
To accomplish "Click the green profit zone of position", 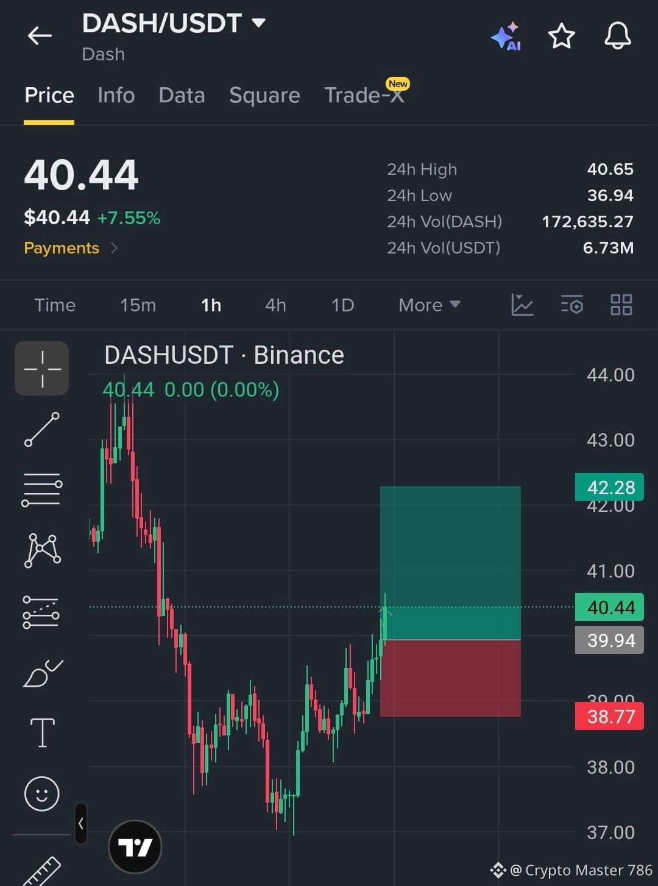I will (450, 562).
